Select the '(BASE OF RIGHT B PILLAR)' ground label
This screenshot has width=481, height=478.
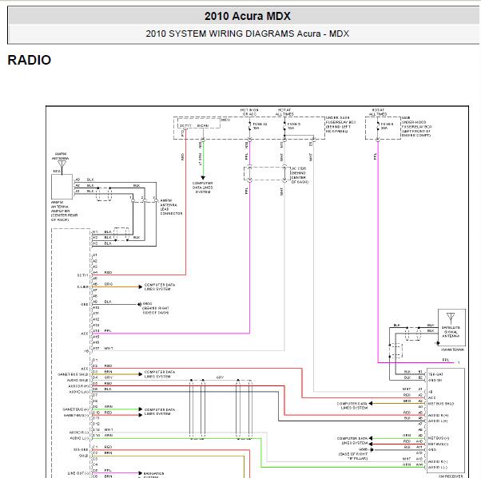[x=353, y=456]
